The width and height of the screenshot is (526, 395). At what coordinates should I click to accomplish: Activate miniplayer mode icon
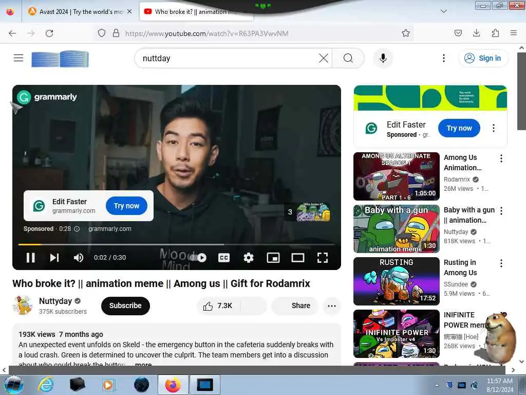(273, 258)
